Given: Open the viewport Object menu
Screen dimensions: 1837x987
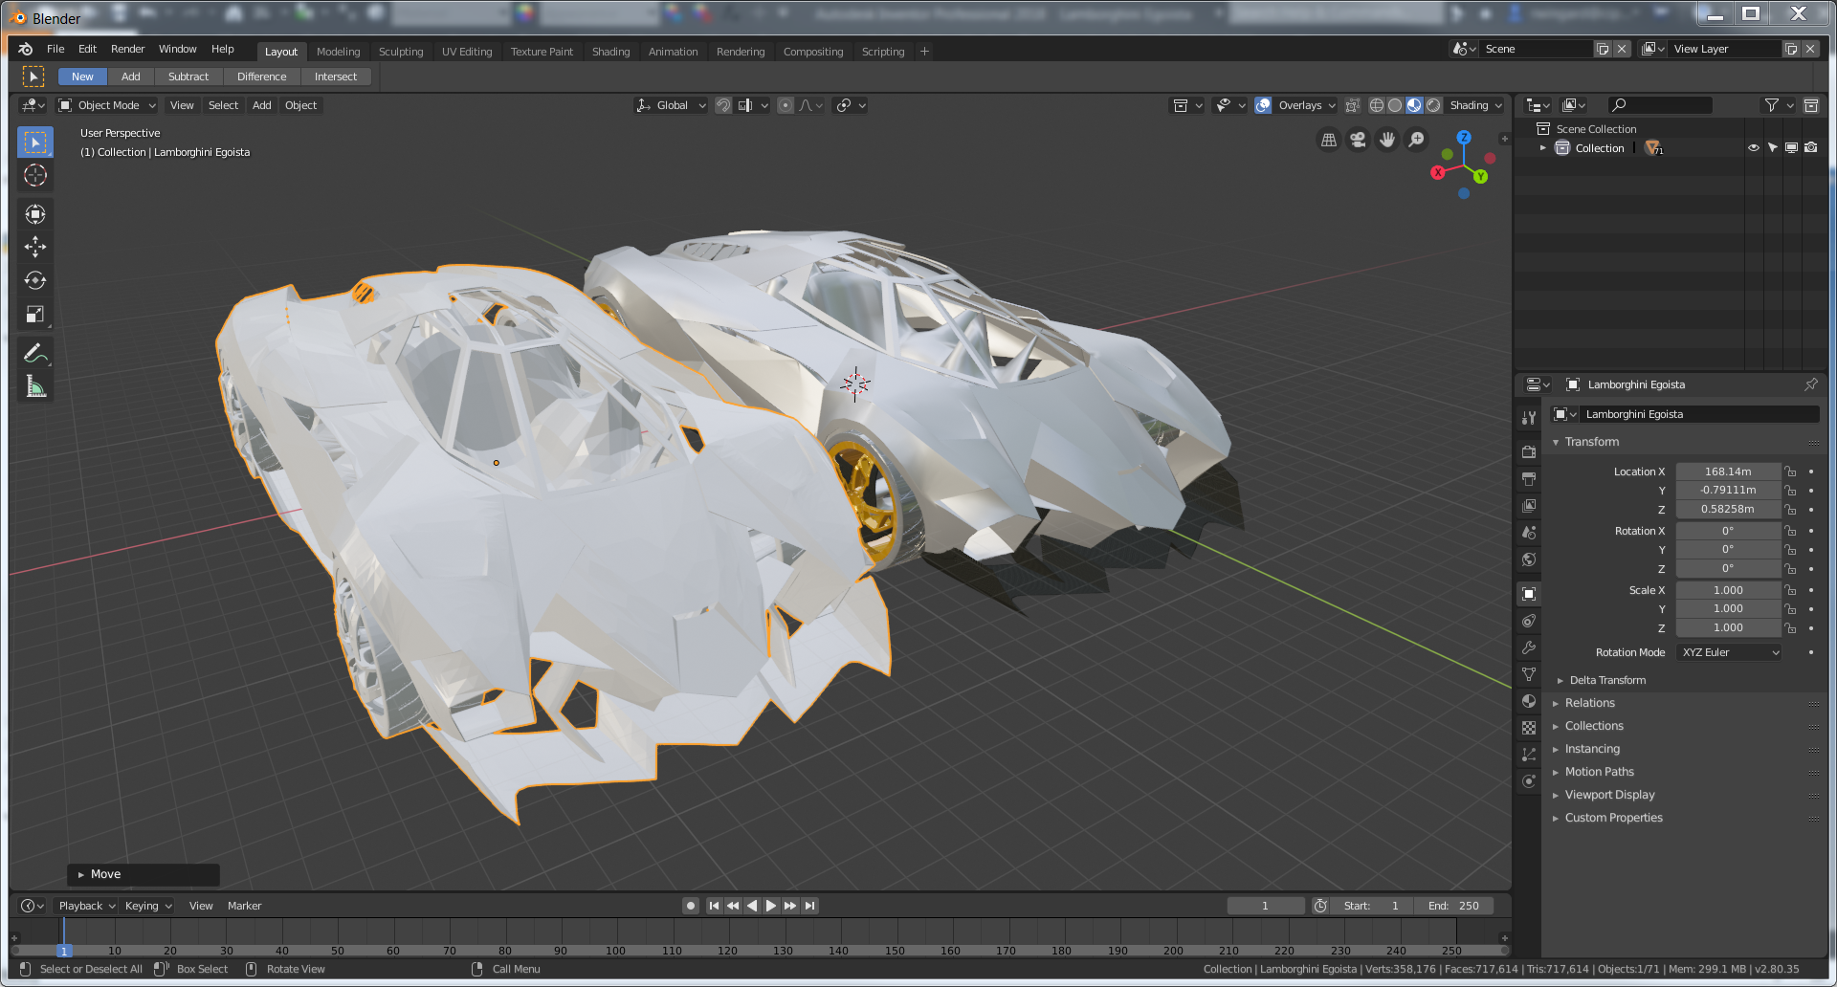Looking at the screenshot, I should click(x=300, y=105).
